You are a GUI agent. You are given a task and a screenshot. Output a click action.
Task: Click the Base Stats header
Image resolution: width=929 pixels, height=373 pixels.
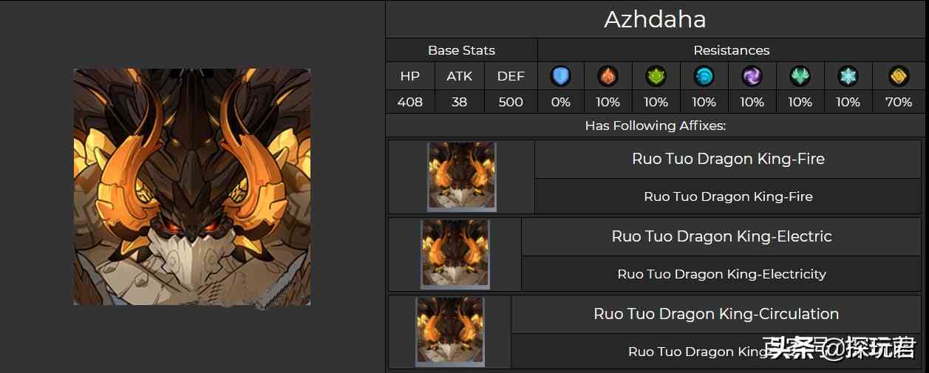click(461, 50)
